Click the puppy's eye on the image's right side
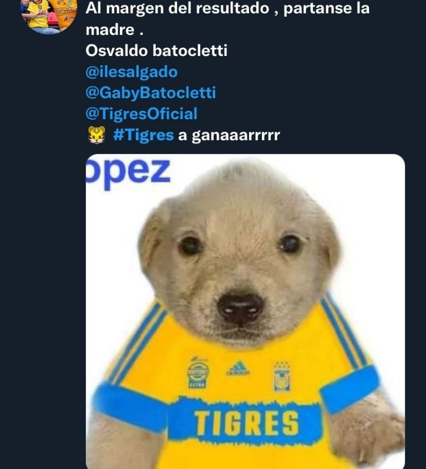The image size is (426, 469). pyautogui.click(x=291, y=243)
